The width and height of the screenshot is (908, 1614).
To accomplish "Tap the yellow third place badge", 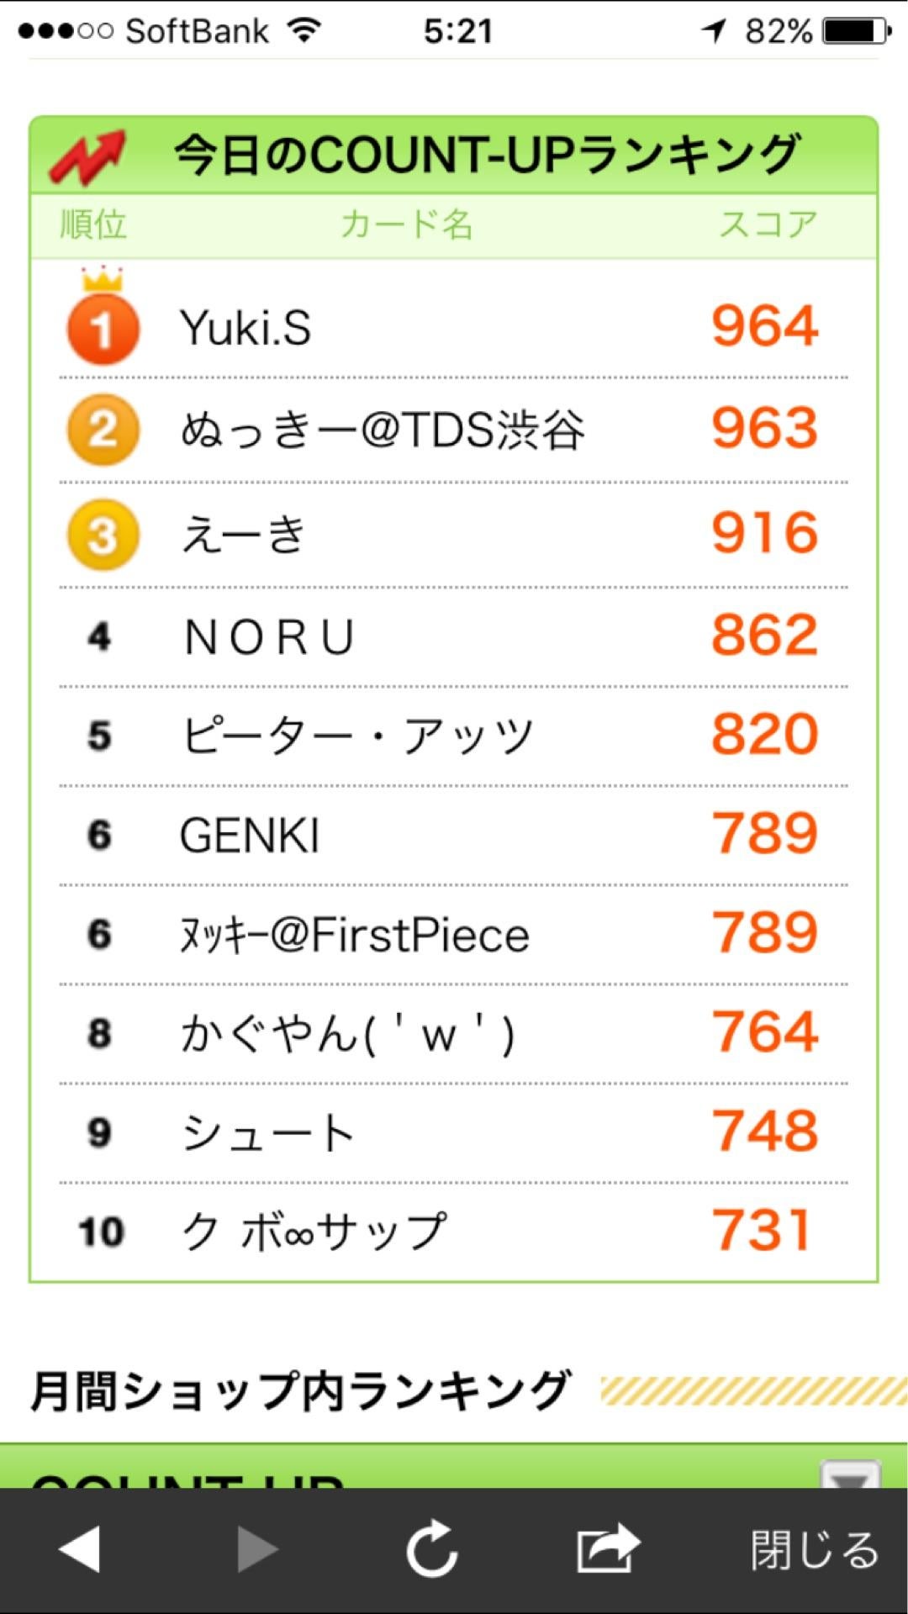I will tap(103, 535).
